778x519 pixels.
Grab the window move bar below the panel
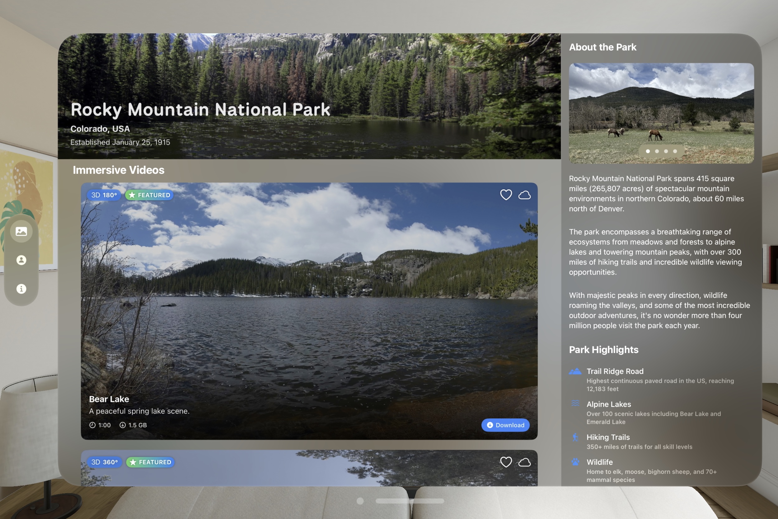410,501
